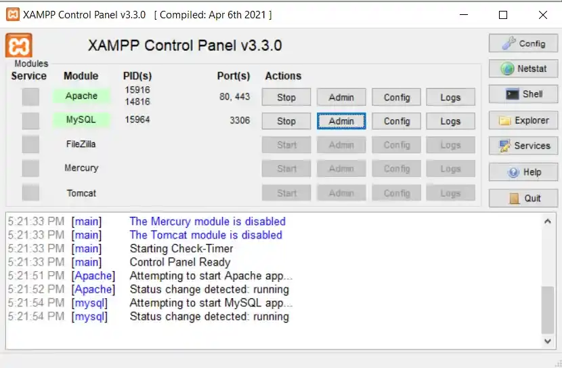The width and height of the screenshot is (562, 368).
Task: Toggle Apache service checkbox
Action: click(30, 97)
